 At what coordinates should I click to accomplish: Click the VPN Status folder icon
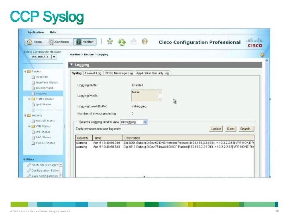pos(33,127)
